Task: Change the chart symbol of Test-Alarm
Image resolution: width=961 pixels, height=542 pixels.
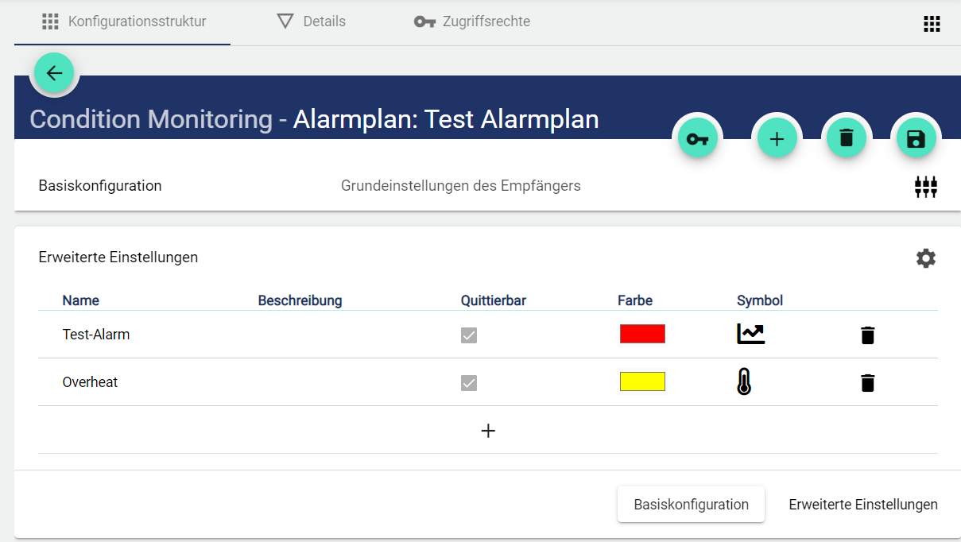Action: pyautogui.click(x=750, y=335)
